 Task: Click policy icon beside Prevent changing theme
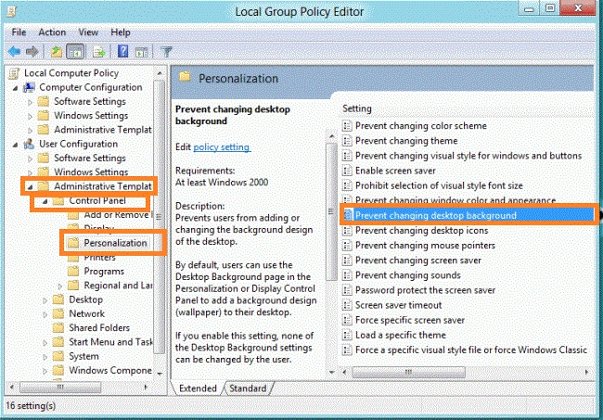347,141
